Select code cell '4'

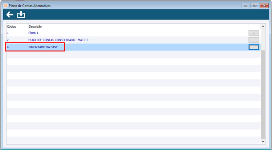tap(8, 47)
